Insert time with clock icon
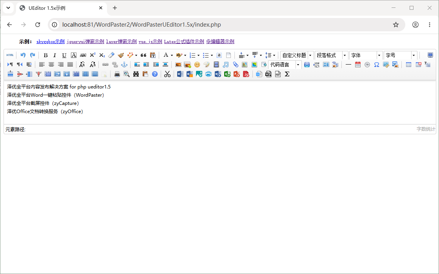439x274 pixels. pos(367,65)
